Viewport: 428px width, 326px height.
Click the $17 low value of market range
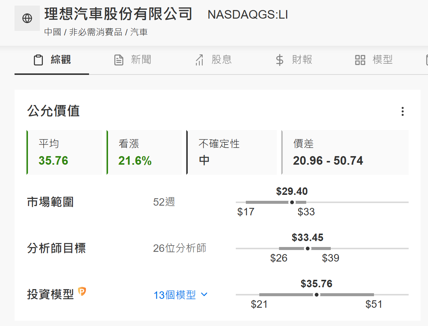tap(246, 212)
